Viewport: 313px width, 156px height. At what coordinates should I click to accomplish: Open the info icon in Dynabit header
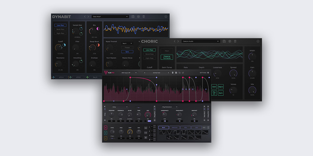click(166, 17)
